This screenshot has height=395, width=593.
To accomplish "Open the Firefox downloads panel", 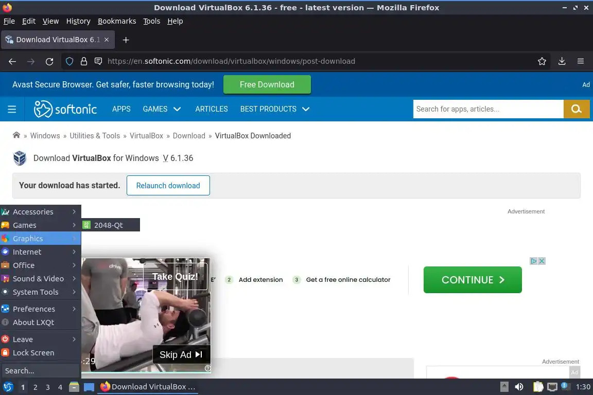I will tap(562, 61).
